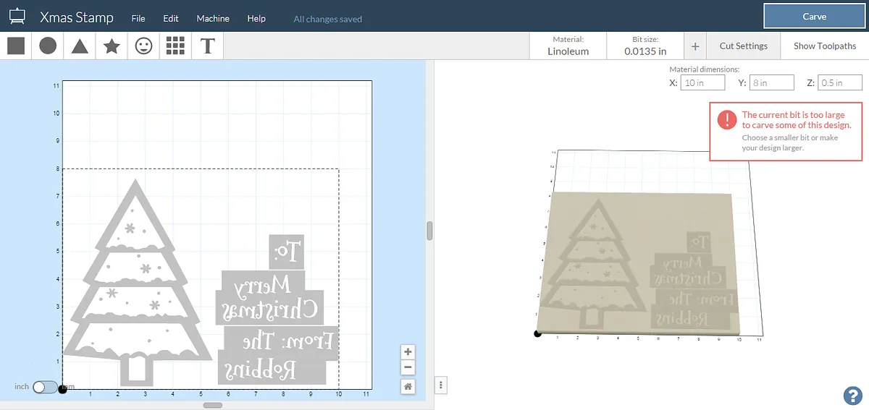Open the Machine menu
This screenshot has width=869, height=410.
pos(213,19)
